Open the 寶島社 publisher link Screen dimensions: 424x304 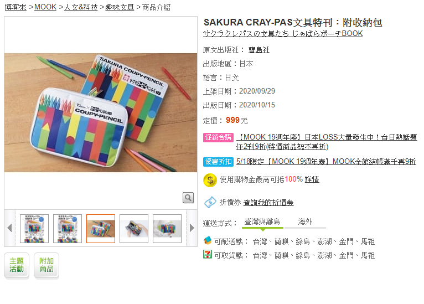[259, 50]
